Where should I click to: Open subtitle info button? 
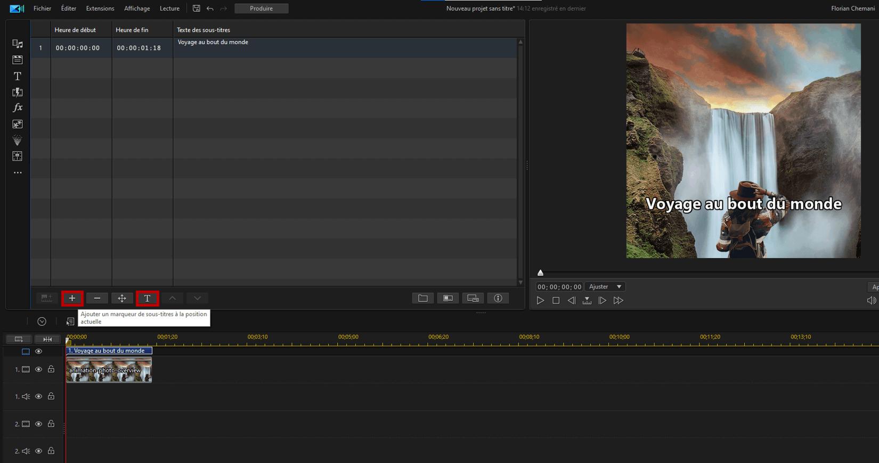tap(498, 298)
